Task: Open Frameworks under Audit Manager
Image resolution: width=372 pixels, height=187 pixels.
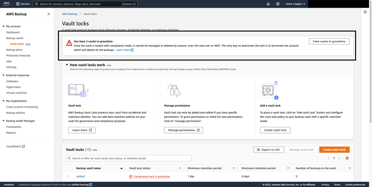Action: tap(14, 127)
